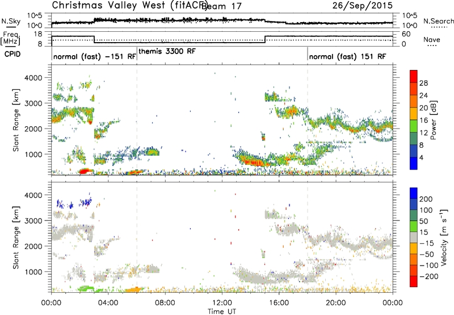
Task: Click the red segment of power colorbar
Action: pos(414,76)
